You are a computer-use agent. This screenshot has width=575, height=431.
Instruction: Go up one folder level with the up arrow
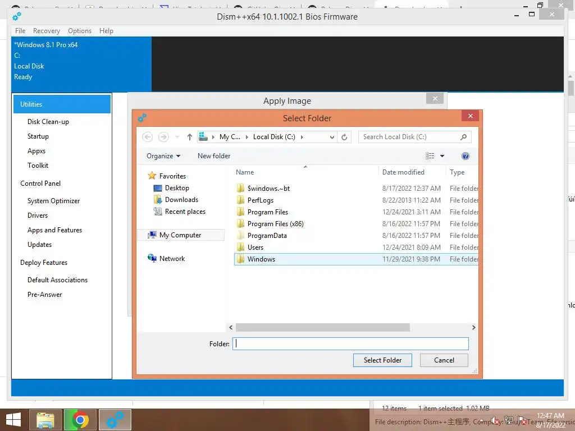pos(190,137)
